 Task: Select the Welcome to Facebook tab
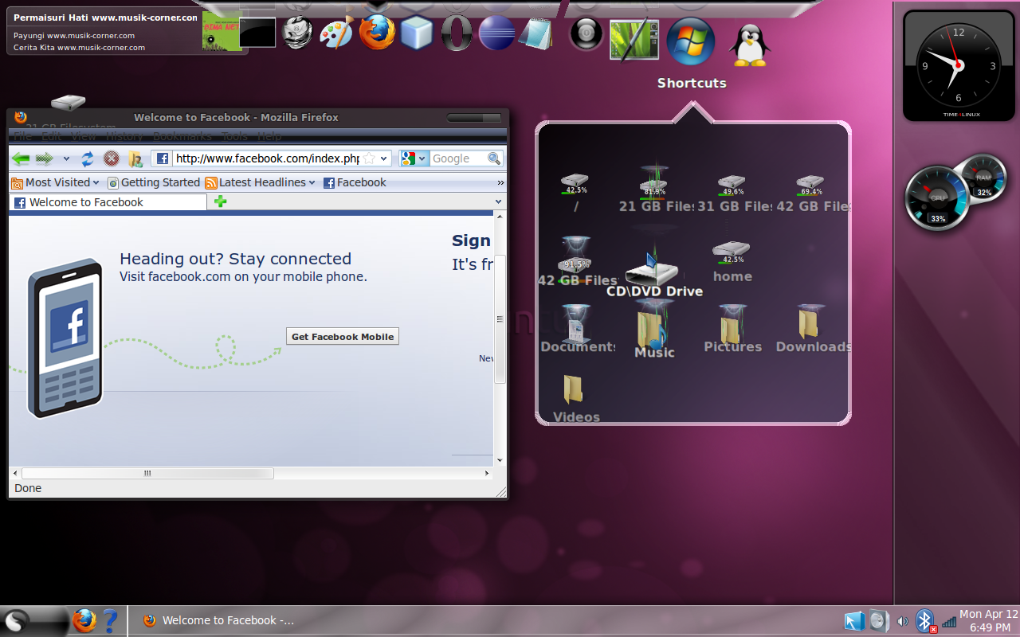108,202
